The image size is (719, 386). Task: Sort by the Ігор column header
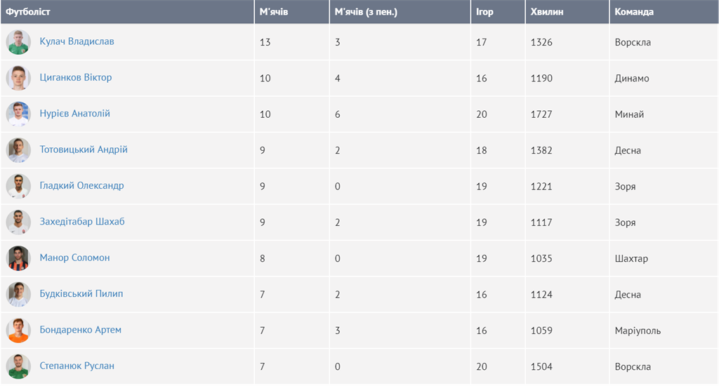484,12
